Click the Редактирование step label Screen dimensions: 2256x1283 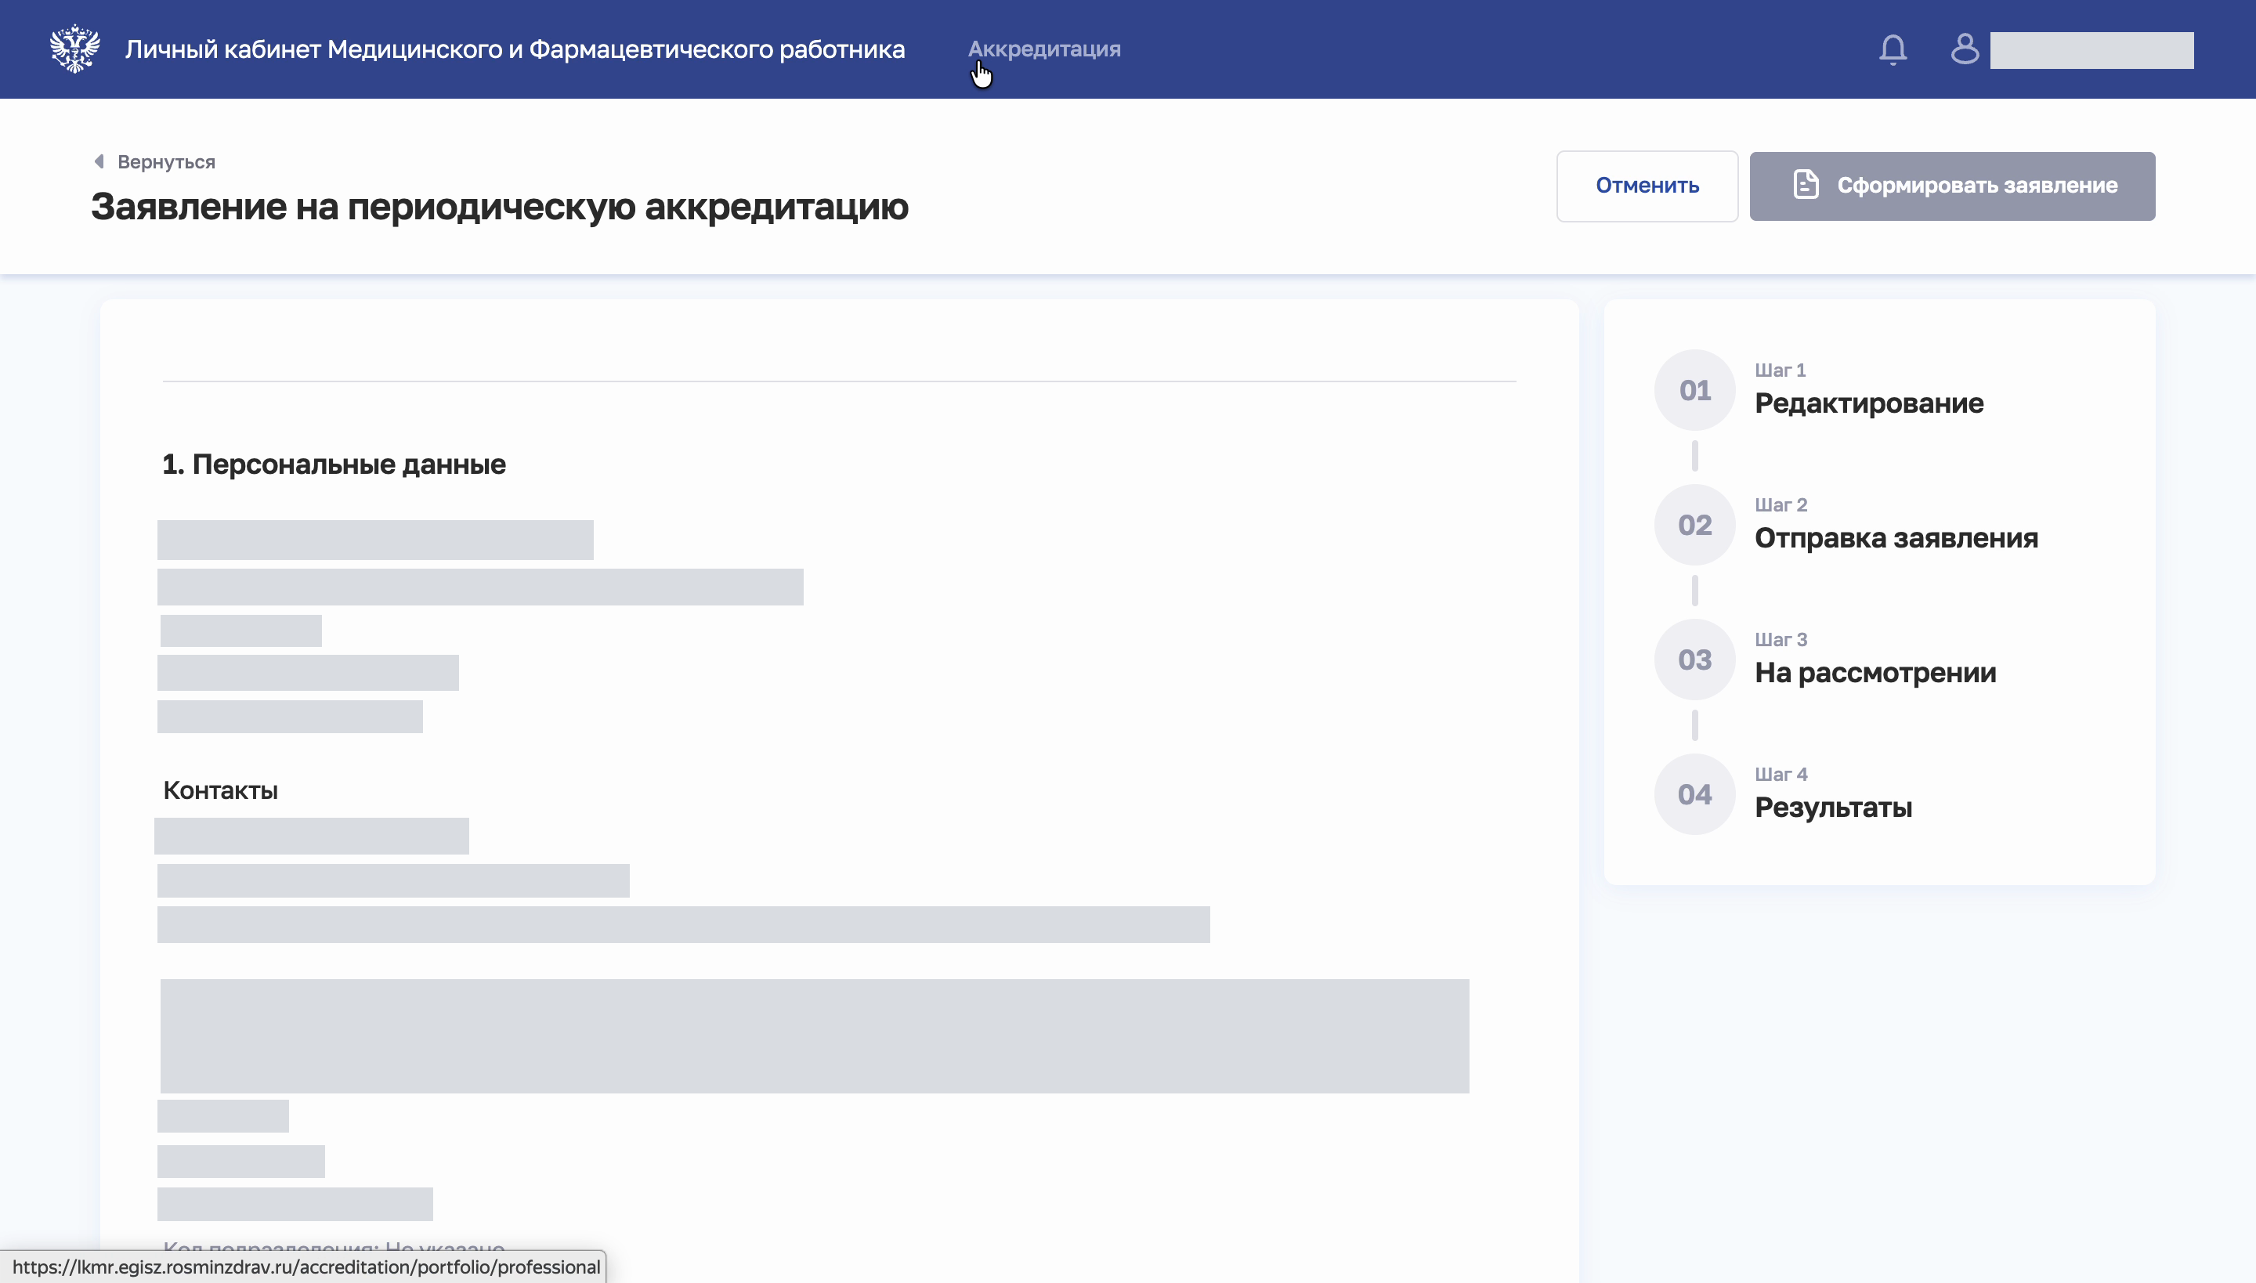point(1869,403)
